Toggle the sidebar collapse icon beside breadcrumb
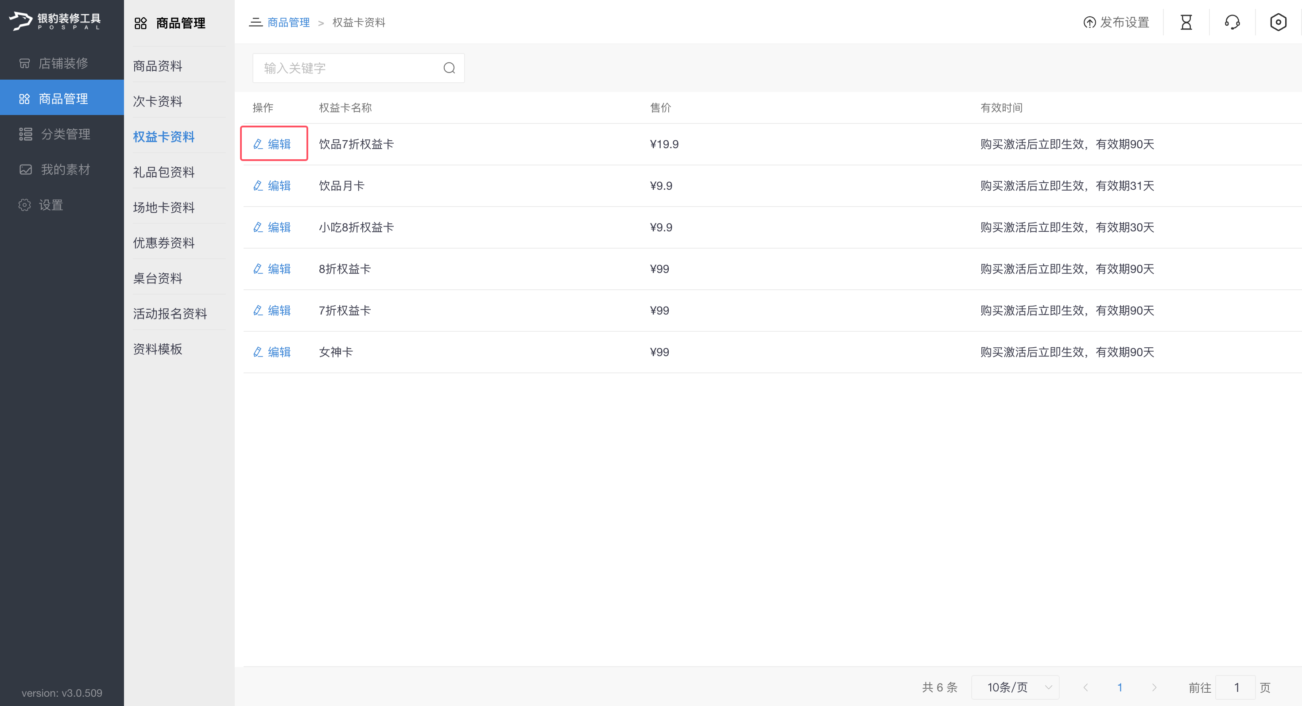 255,22
